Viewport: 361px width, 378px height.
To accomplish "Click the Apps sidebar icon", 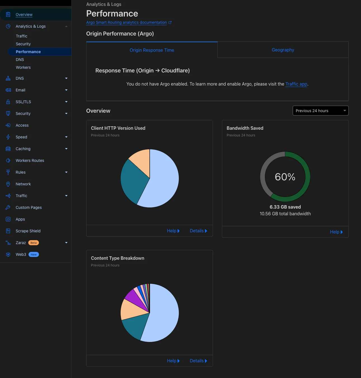I will (x=8, y=219).
